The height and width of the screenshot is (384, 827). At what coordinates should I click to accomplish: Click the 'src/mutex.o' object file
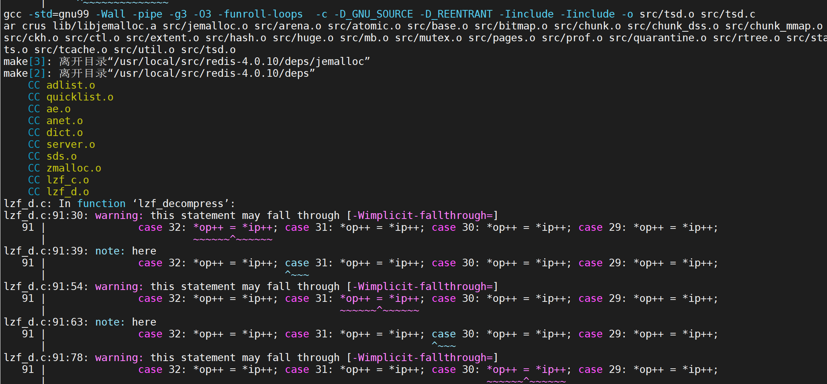(x=428, y=38)
